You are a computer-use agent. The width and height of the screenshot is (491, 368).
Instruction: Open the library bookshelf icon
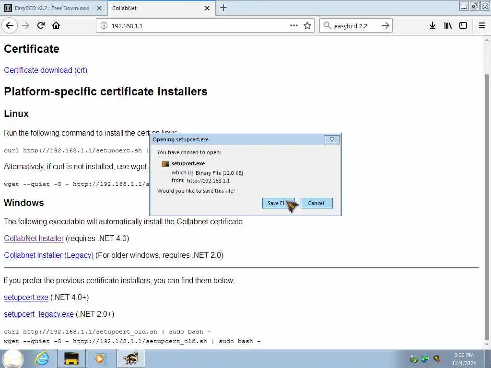click(448, 26)
